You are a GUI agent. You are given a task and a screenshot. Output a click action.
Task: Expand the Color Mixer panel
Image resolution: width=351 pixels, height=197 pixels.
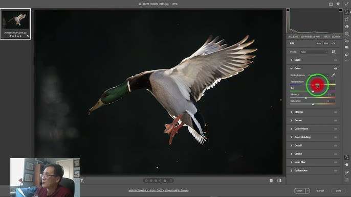click(x=291, y=129)
